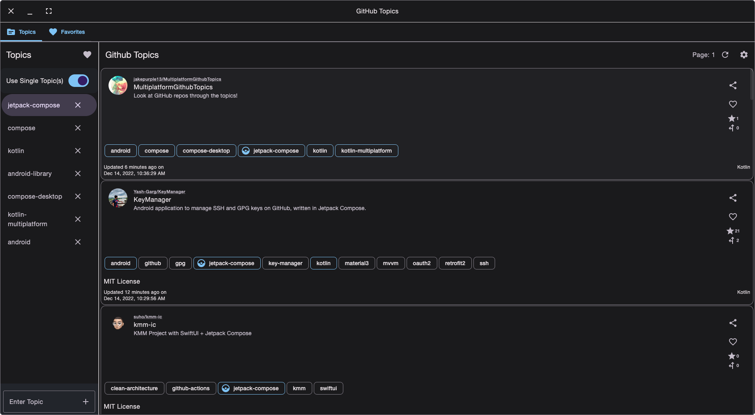This screenshot has height=415, width=755.
Task: Click heart icon in Topics sidebar header
Action: (87, 55)
